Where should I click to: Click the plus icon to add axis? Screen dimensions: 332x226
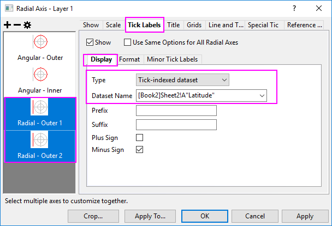(7, 25)
